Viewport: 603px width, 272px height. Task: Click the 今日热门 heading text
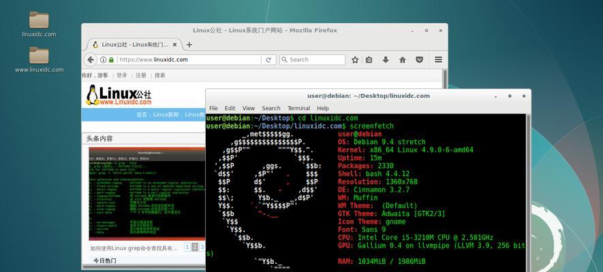coord(105,261)
